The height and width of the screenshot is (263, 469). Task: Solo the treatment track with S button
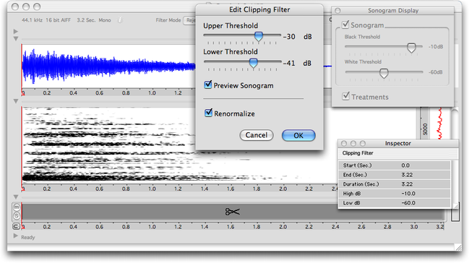17,216
